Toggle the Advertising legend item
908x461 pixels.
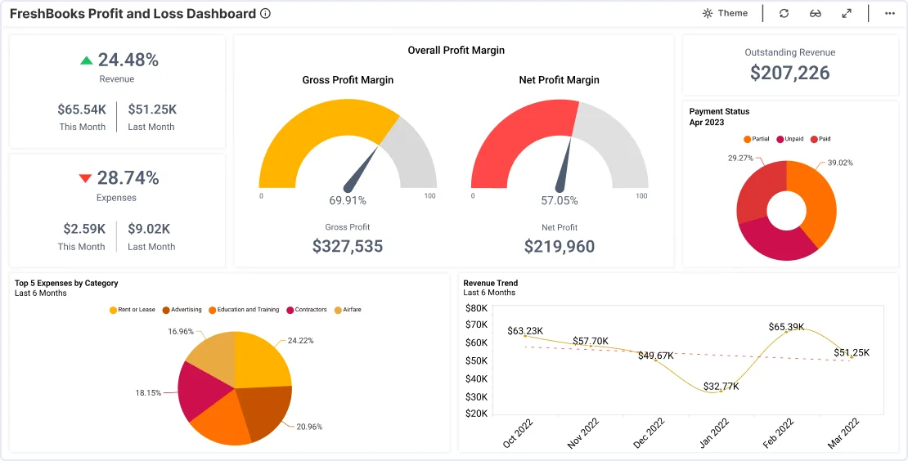point(182,310)
